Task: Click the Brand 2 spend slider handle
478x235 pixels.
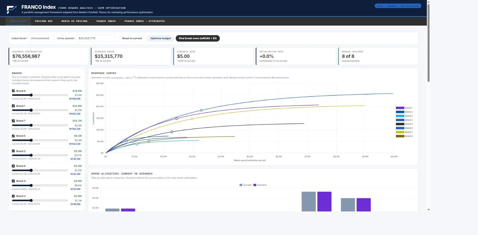Action: click(x=31, y=155)
